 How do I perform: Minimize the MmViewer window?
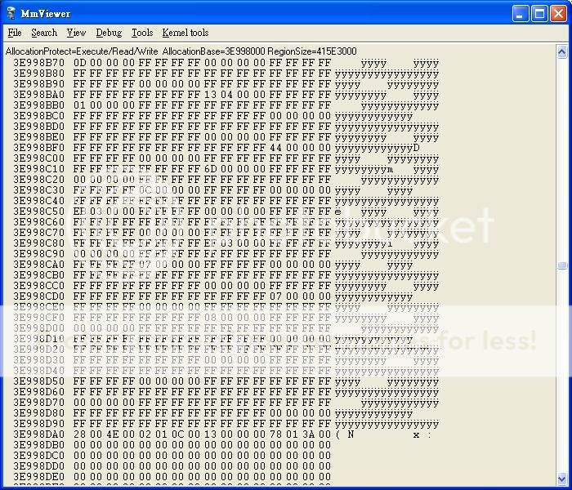click(x=521, y=13)
